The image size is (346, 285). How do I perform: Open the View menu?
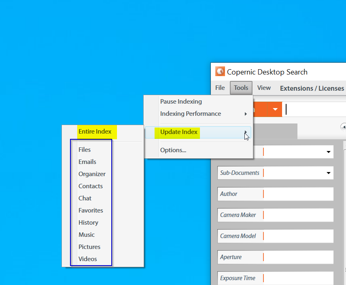(264, 88)
